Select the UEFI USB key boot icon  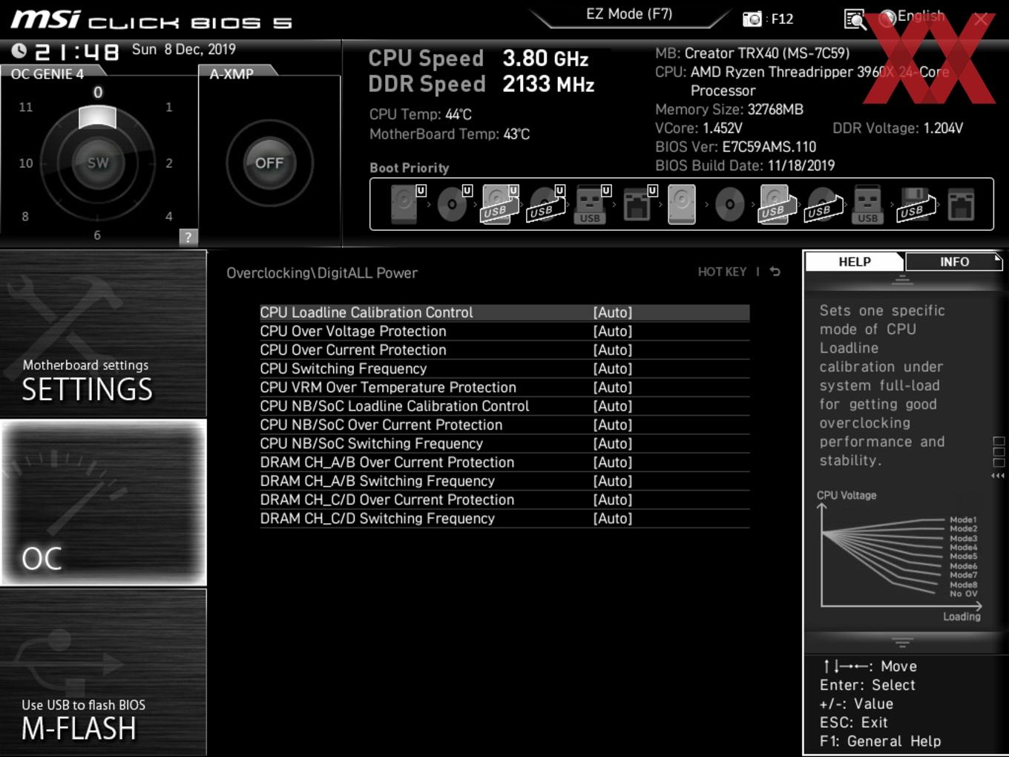tap(592, 204)
